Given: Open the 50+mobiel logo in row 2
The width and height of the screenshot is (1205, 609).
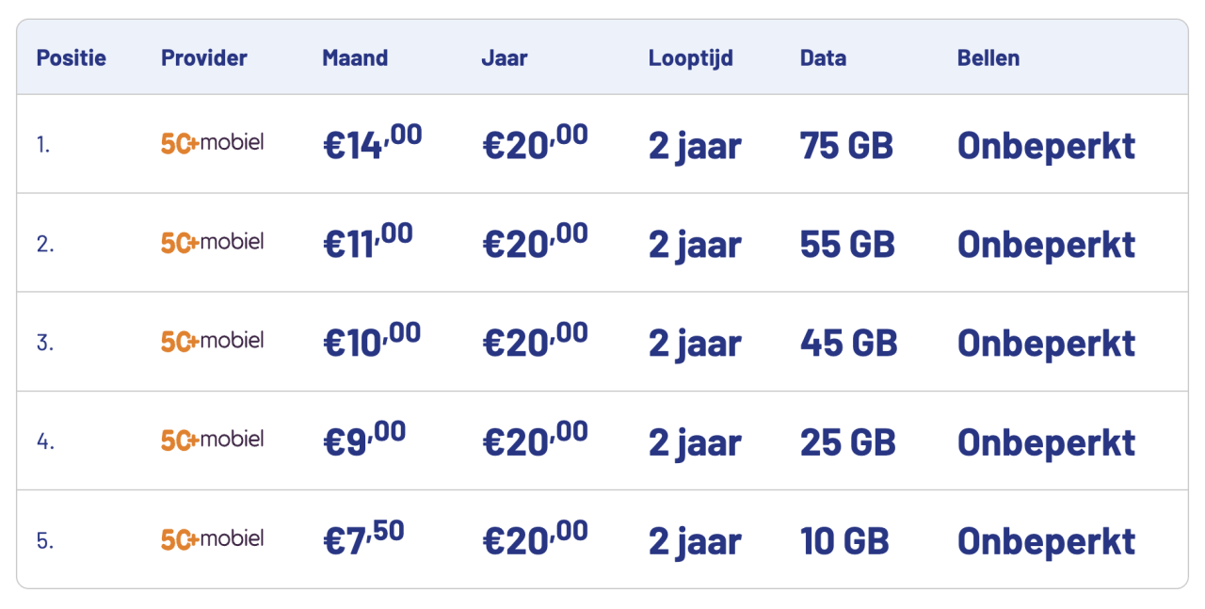Looking at the screenshot, I should point(212,242).
